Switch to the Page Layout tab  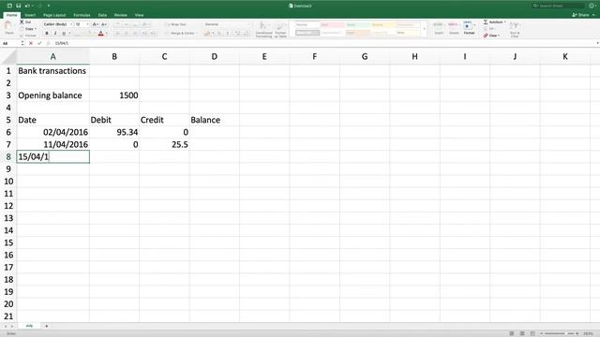54,15
